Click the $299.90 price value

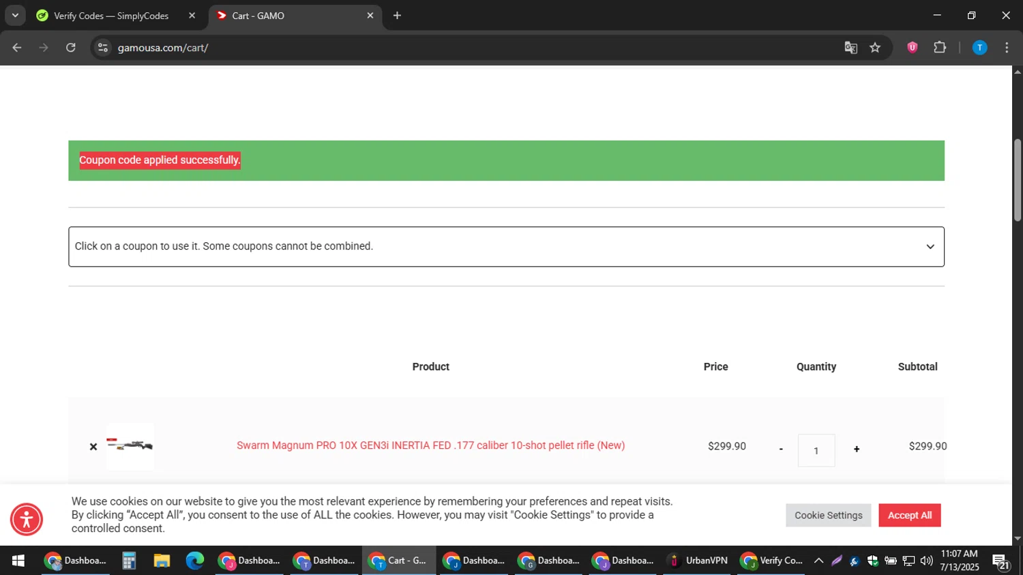click(x=726, y=446)
